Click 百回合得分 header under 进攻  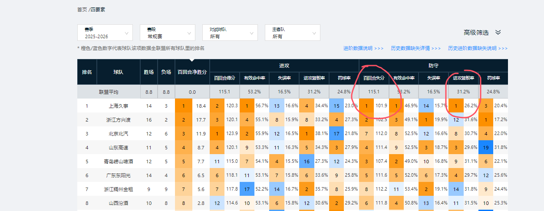coord(224,79)
